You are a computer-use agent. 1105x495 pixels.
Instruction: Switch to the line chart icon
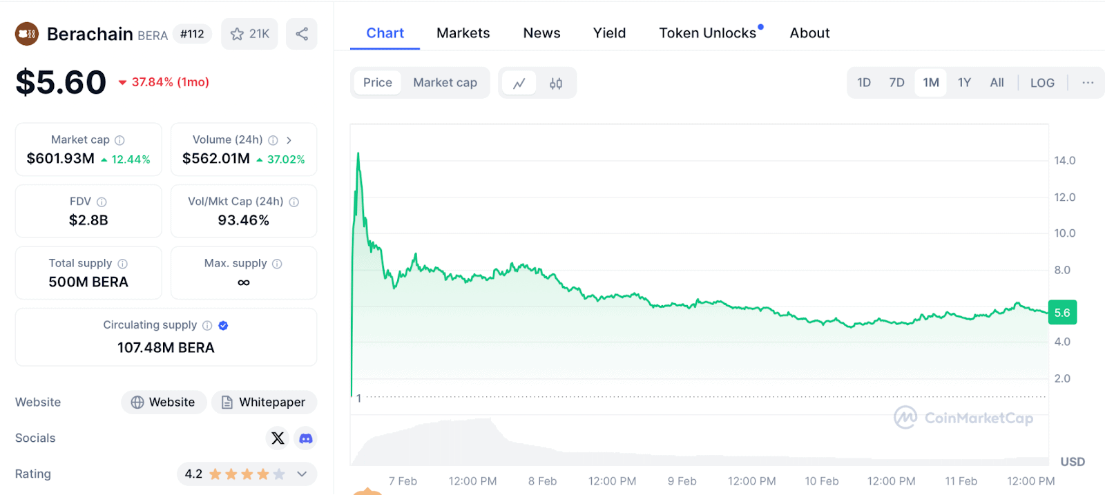(519, 83)
